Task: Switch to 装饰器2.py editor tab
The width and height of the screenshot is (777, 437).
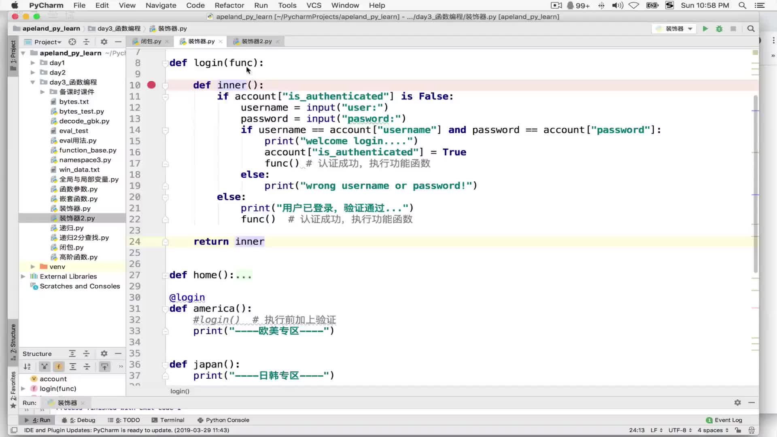Action: tap(256, 41)
